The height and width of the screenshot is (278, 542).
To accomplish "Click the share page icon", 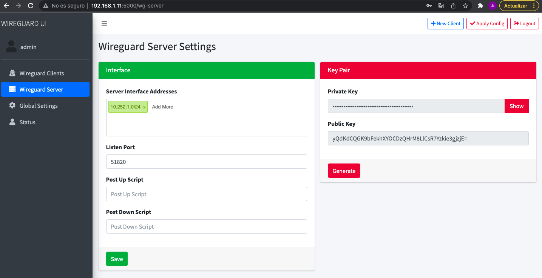I will 453,6.
